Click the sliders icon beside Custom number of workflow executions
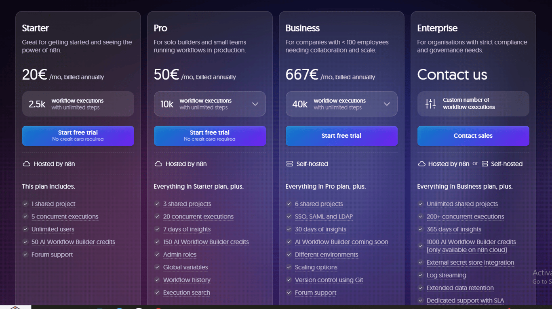Image resolution: width=552 pixels, height=309 pixels. [430, 104]
